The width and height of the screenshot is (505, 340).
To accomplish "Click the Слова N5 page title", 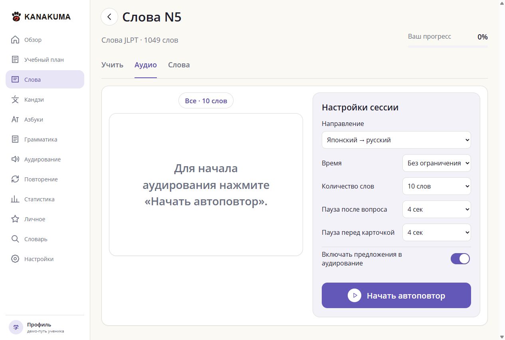I will tap(152, 17).
